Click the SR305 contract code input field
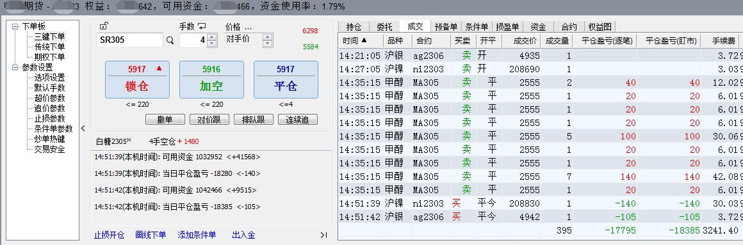The width and height of the screenshot is (743, 245). pyautogui.click(x=130, y=40)
